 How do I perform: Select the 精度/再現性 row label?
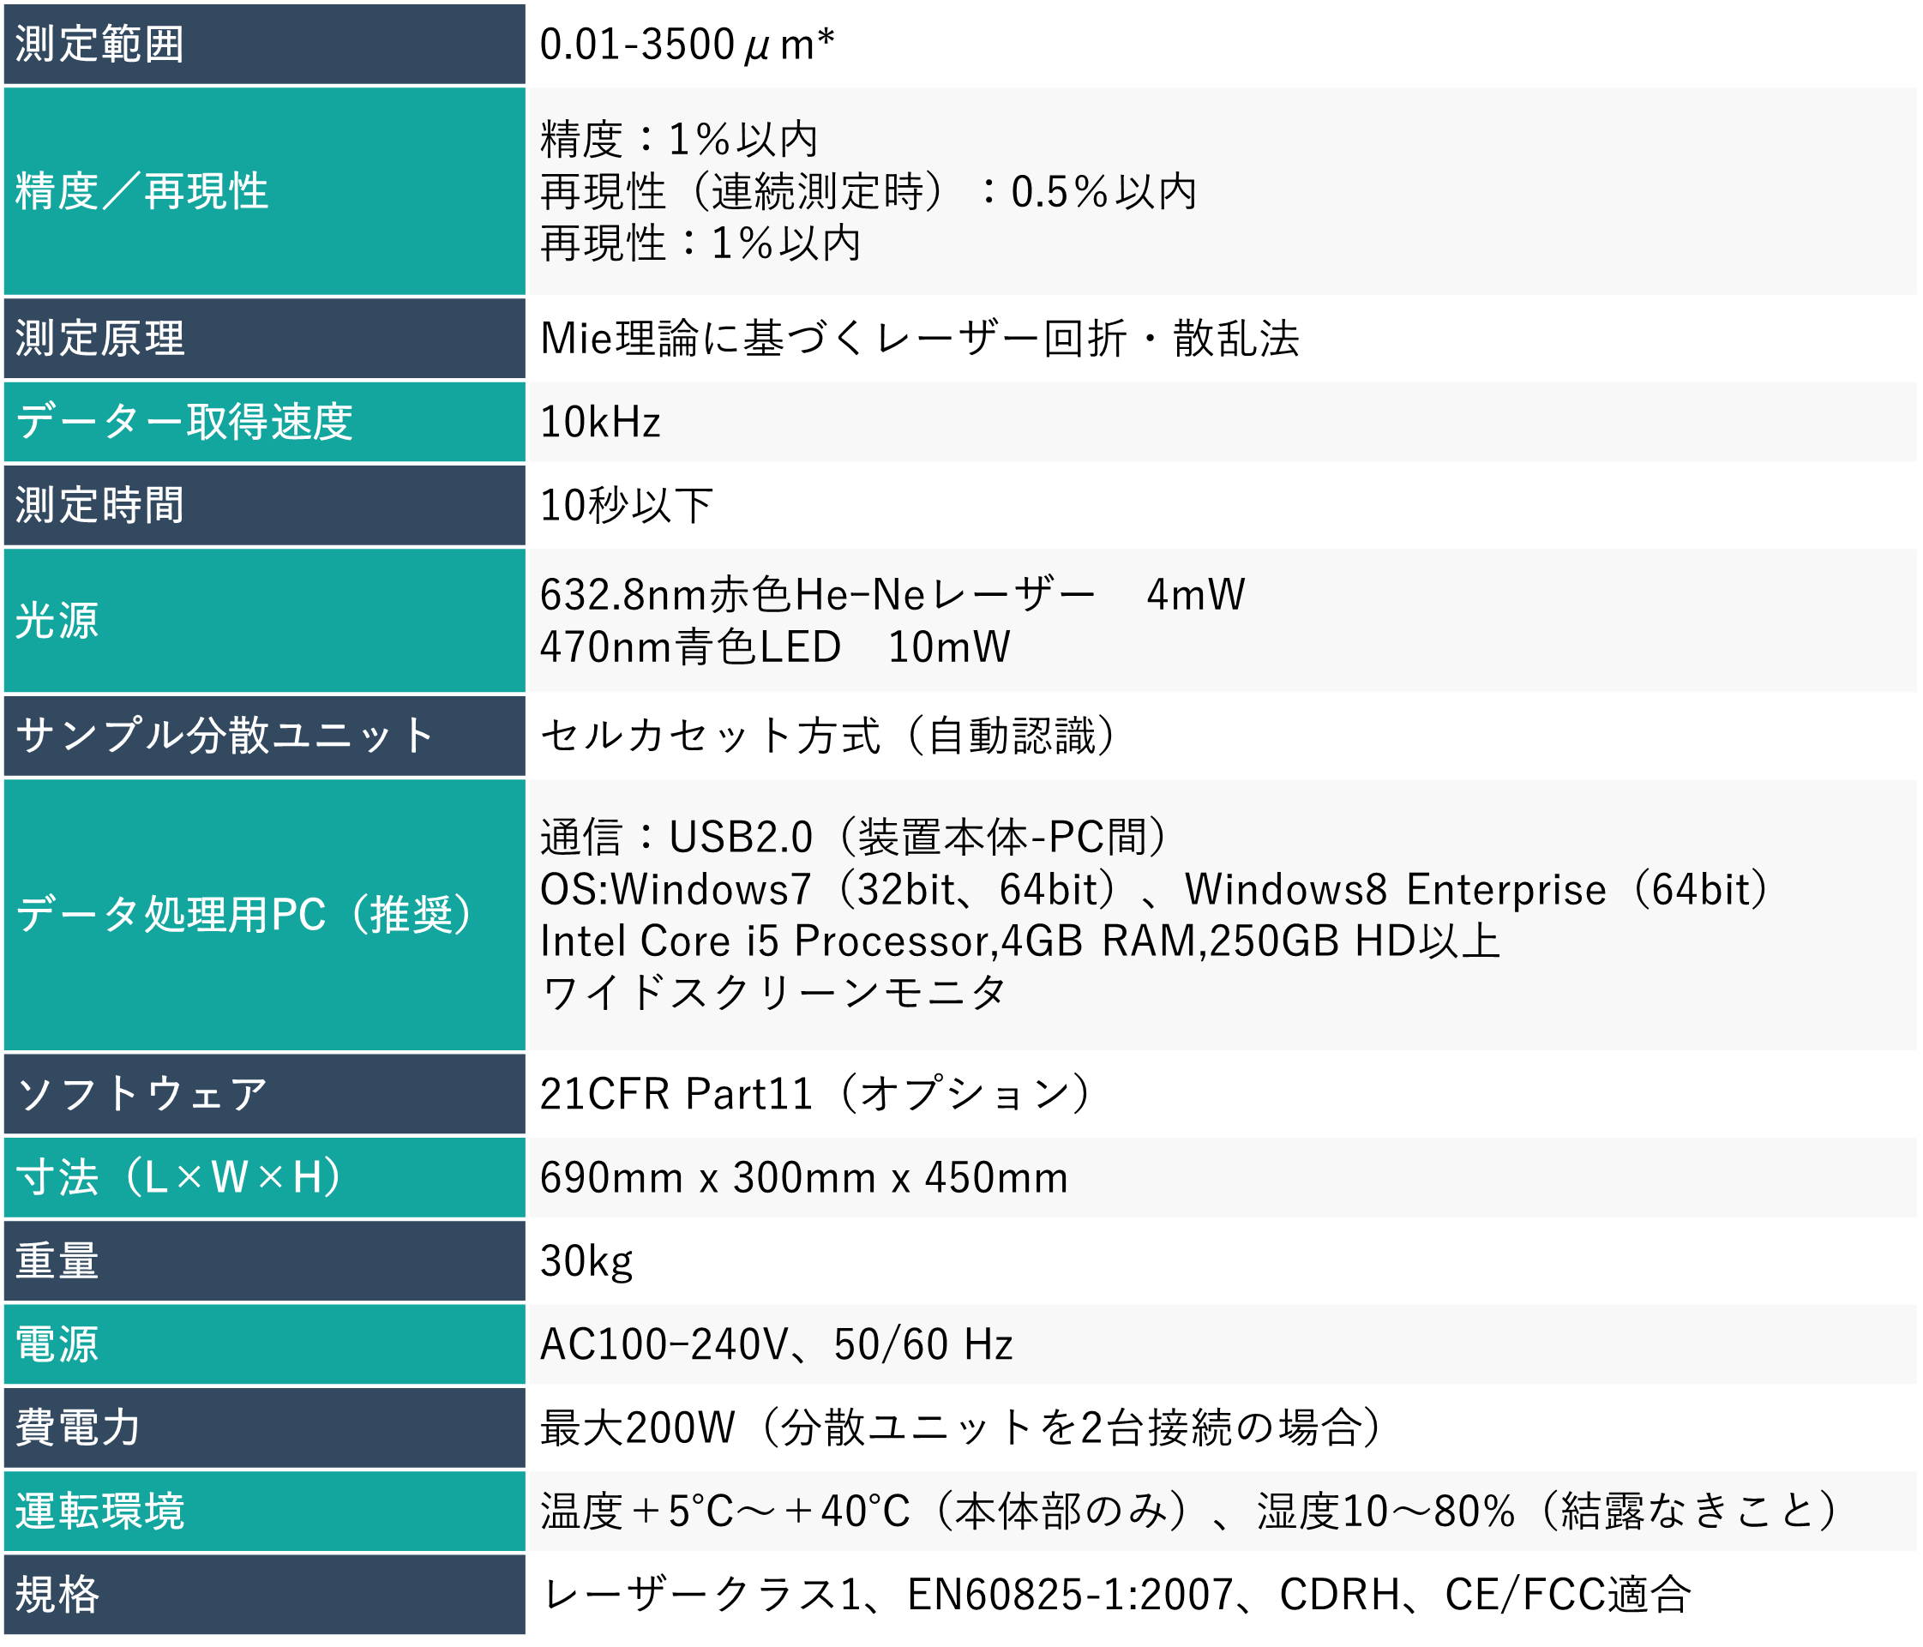[142, 191]
